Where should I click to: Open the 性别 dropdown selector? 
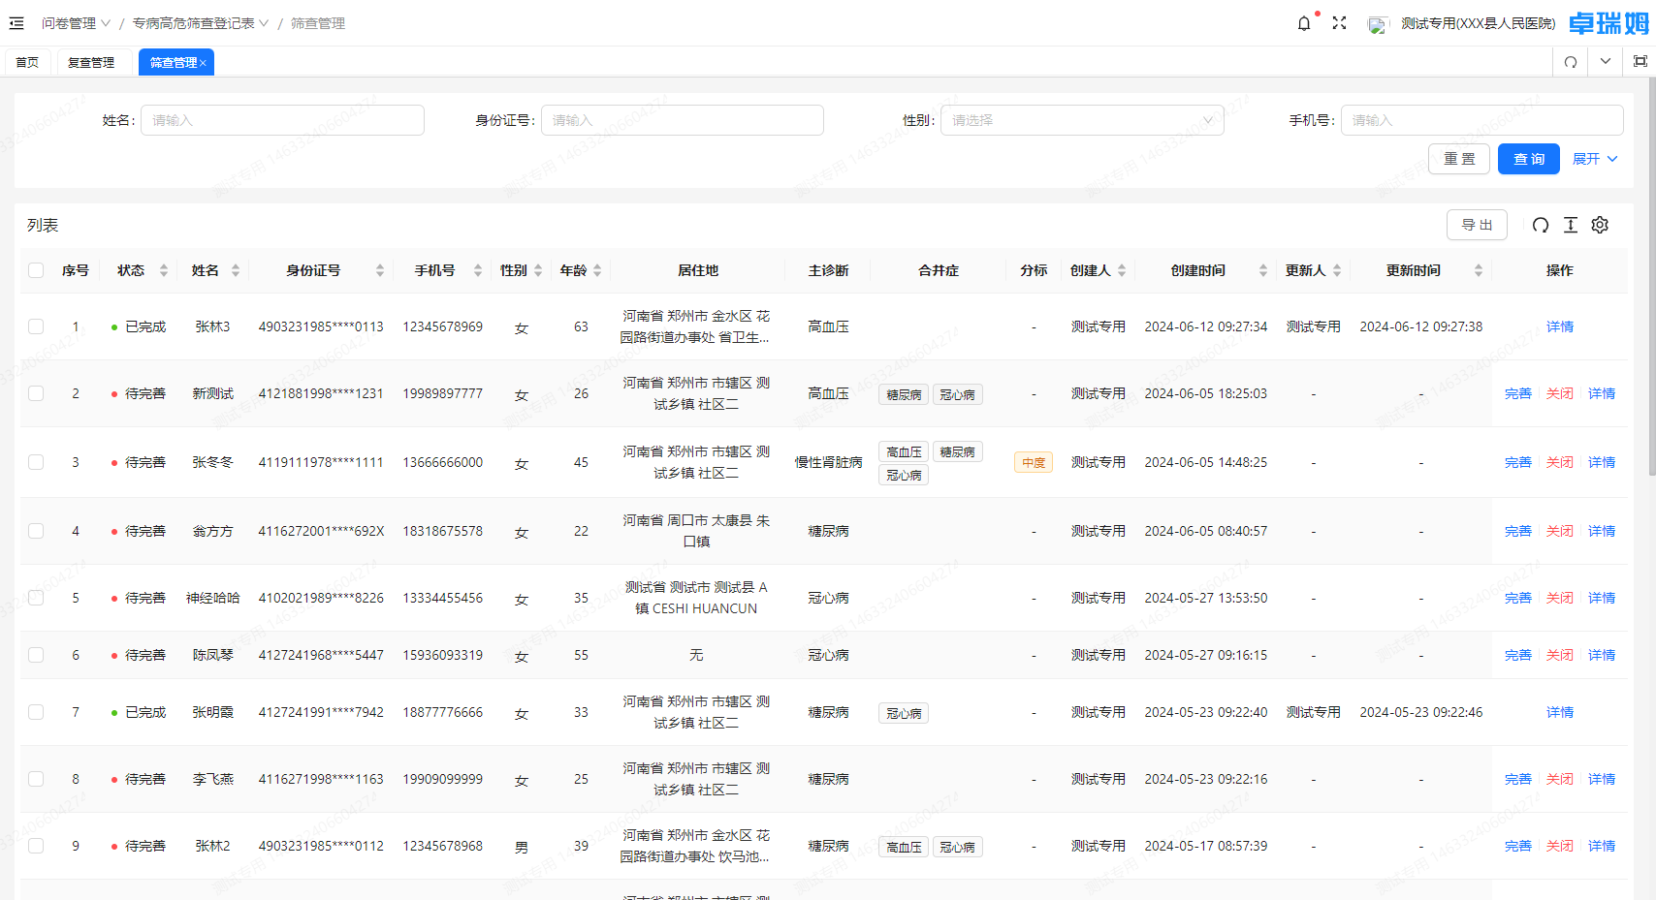tap(1081, 120)
